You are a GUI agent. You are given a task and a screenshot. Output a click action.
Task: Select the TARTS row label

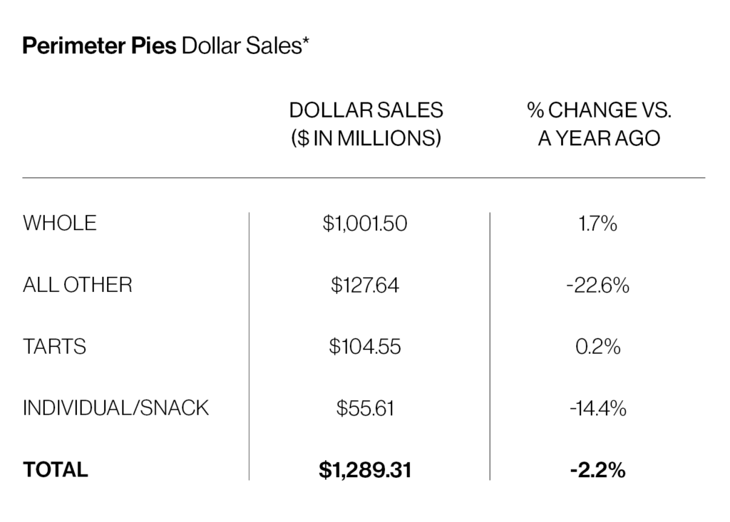point(55,347)
